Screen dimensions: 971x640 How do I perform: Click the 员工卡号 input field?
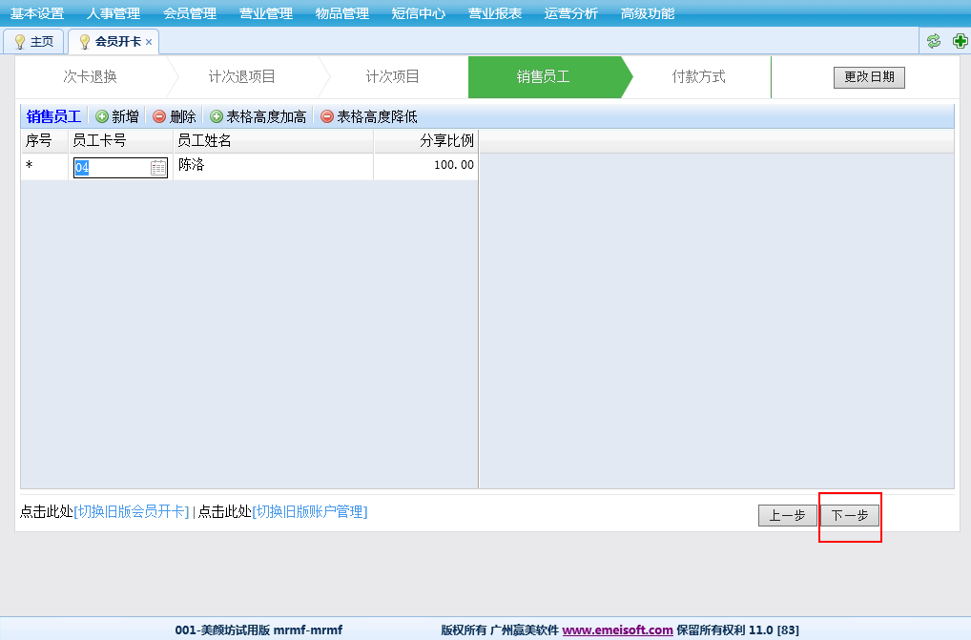(x=110, y=168)
